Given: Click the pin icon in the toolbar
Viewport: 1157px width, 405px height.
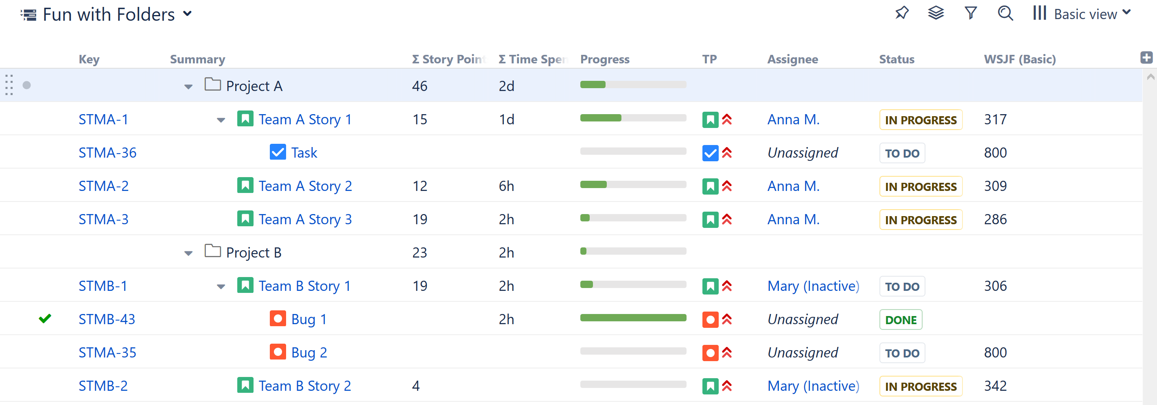Looking at the screenshot, I should pyautogui.click(x=901, y=13).
